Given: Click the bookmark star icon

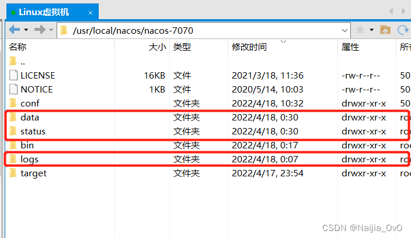Looking at the screenshot, I should pyautogui.click(x=360, y=30).
